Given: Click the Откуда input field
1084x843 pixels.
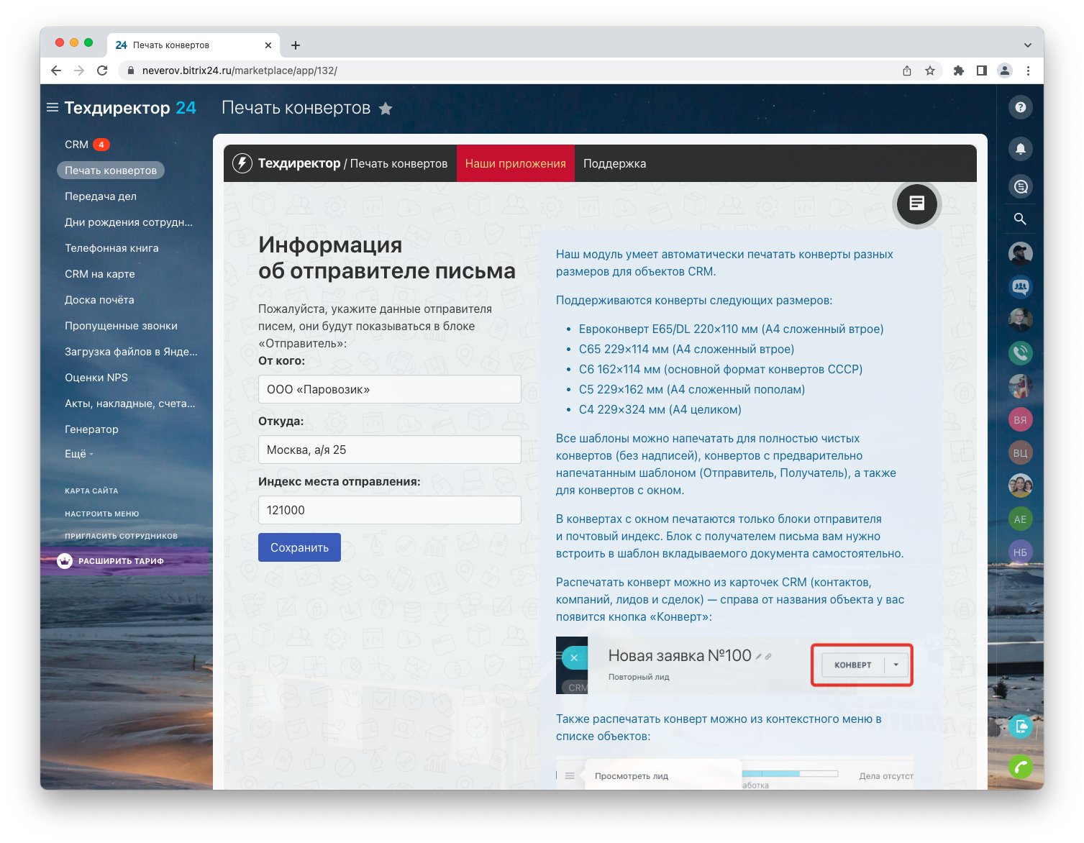Looking at the screenshot, I should [390, 450].
